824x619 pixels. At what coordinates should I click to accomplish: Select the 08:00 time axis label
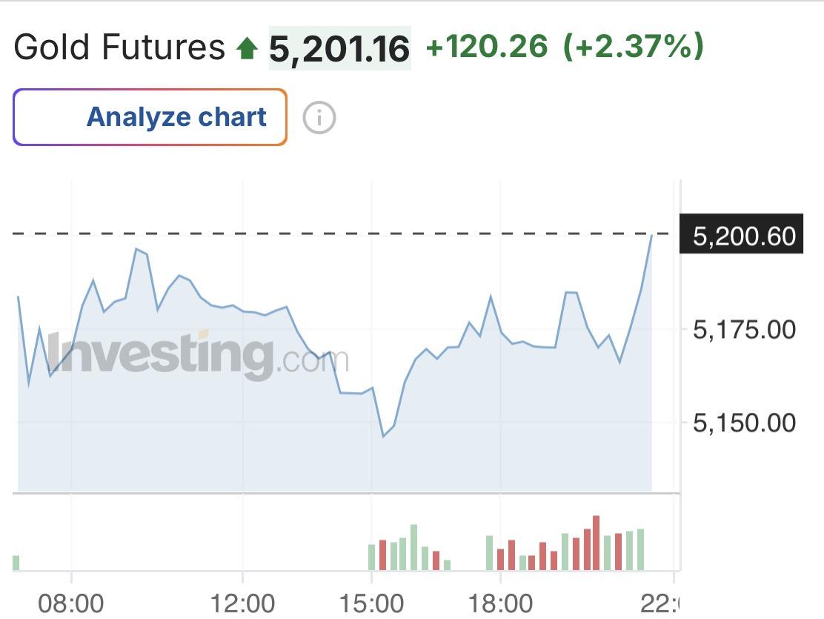(x=70, y=603)
